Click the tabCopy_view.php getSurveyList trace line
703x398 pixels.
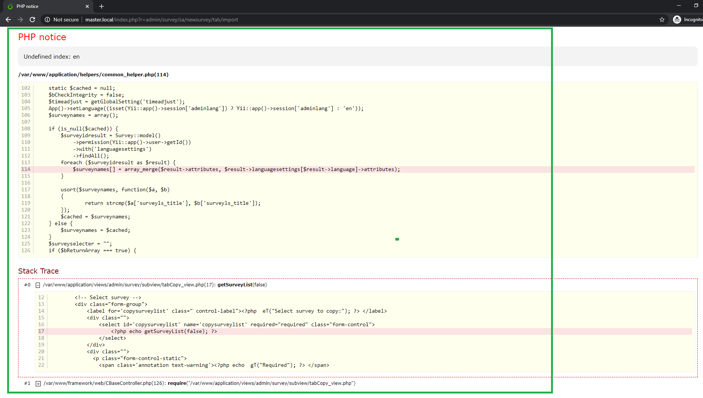tap(155, 285)
